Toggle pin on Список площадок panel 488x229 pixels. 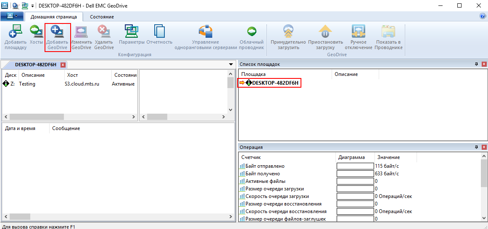(x=476, y=64)
